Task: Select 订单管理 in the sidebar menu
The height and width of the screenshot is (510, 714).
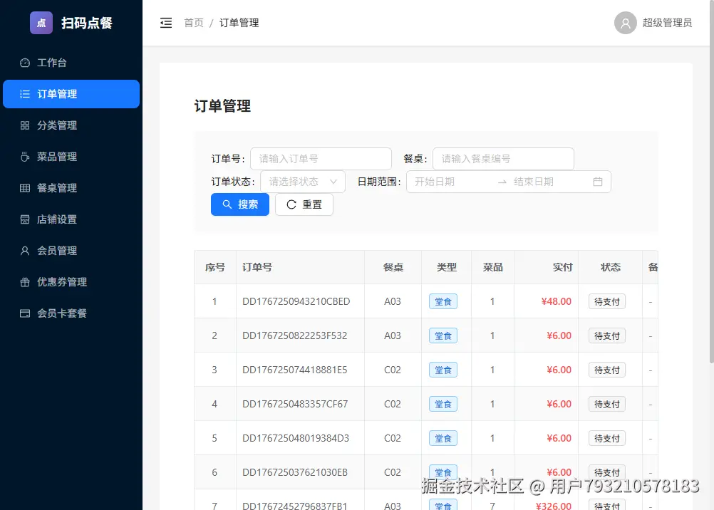Action: 71,94
